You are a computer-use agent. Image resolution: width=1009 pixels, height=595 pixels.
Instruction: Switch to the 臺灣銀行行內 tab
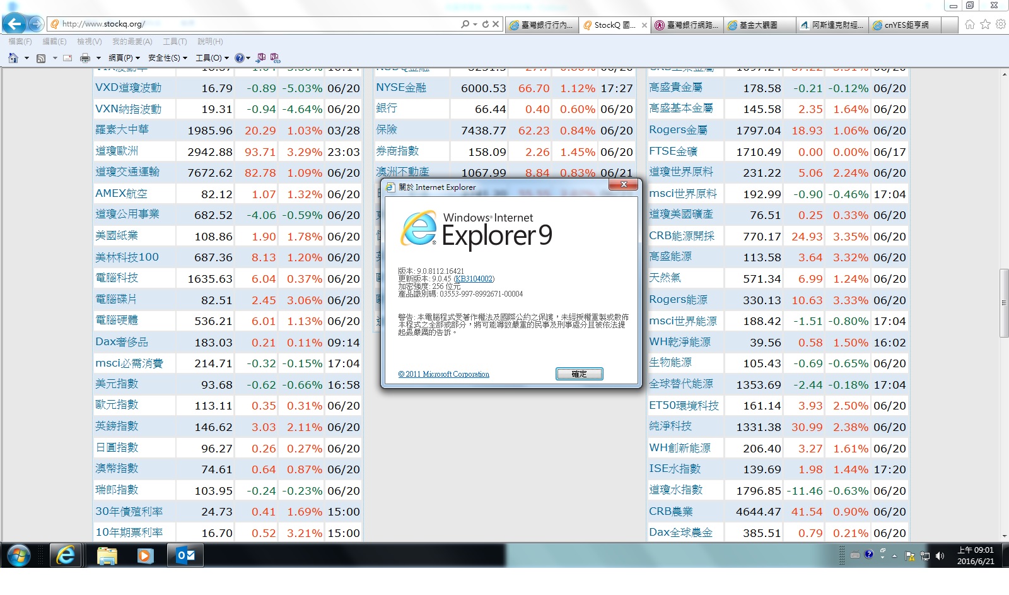pos(542,25)
